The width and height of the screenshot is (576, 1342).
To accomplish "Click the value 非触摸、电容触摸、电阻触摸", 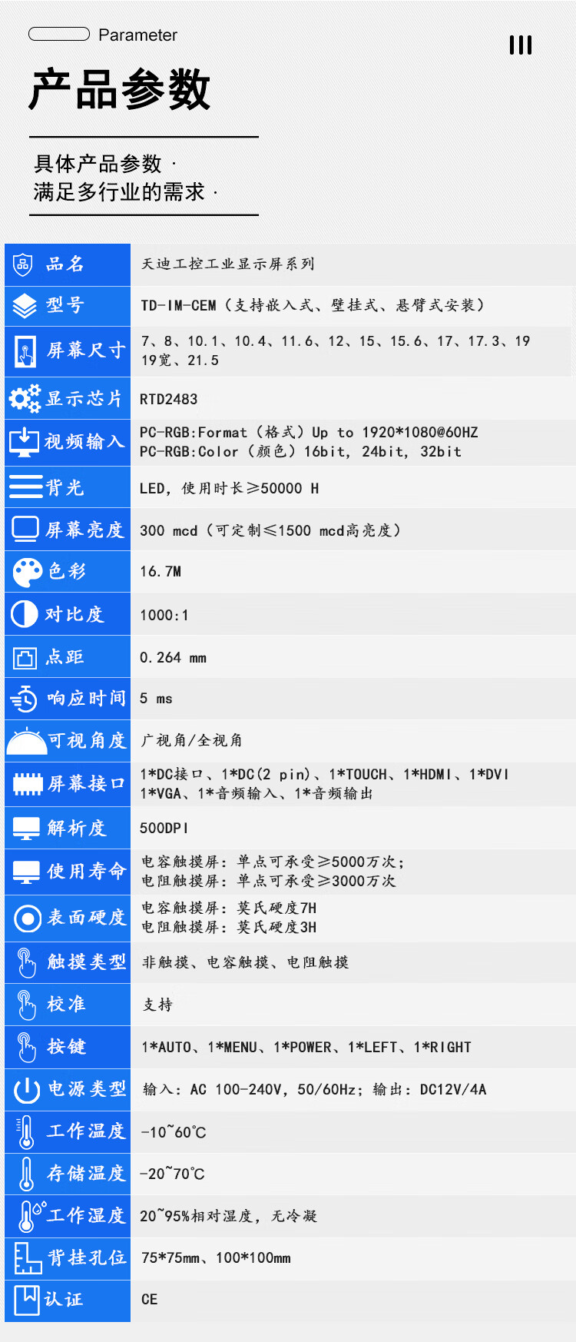I will coord(246,962).
